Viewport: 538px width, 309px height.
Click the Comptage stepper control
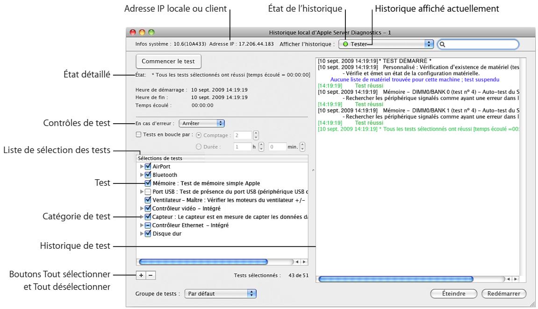tap(256, 135)
